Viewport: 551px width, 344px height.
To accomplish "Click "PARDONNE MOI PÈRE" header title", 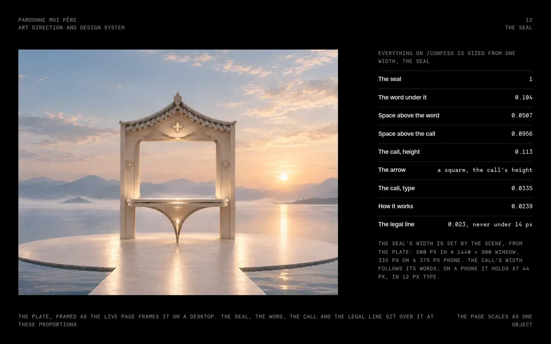I will pos(47,20).
